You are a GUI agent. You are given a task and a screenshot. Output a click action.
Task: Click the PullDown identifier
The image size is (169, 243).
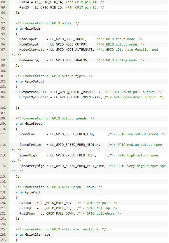[27, 213]
